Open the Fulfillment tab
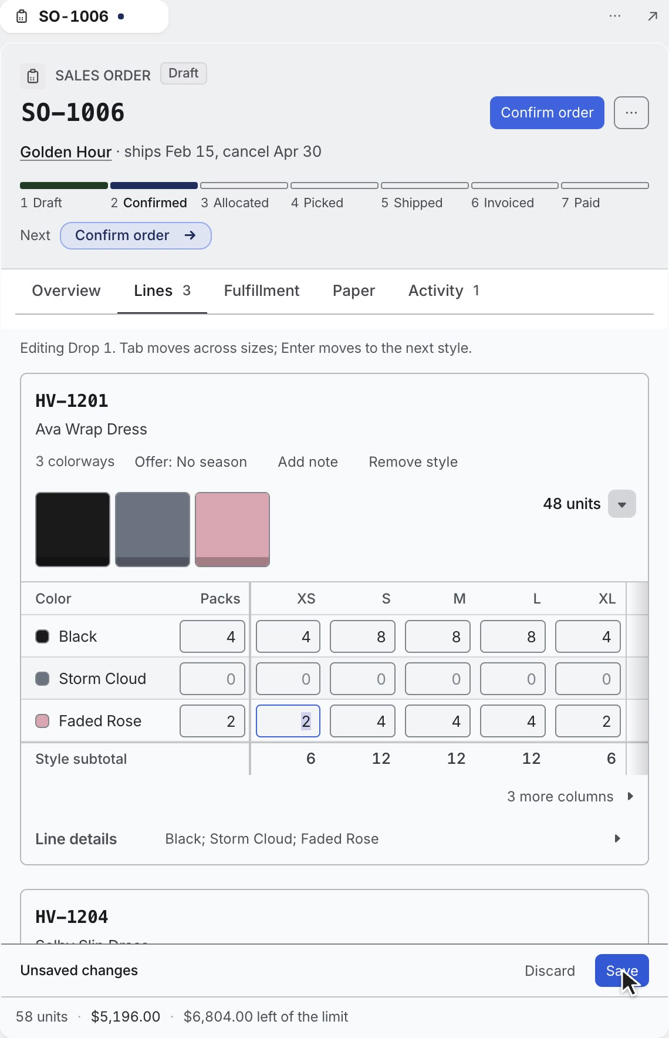This screenshot has width=669, height=1038. [262, 291]
